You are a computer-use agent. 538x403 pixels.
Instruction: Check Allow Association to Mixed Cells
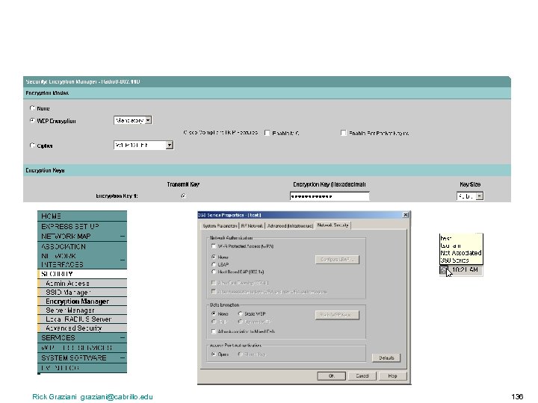[x=214, y=331]
